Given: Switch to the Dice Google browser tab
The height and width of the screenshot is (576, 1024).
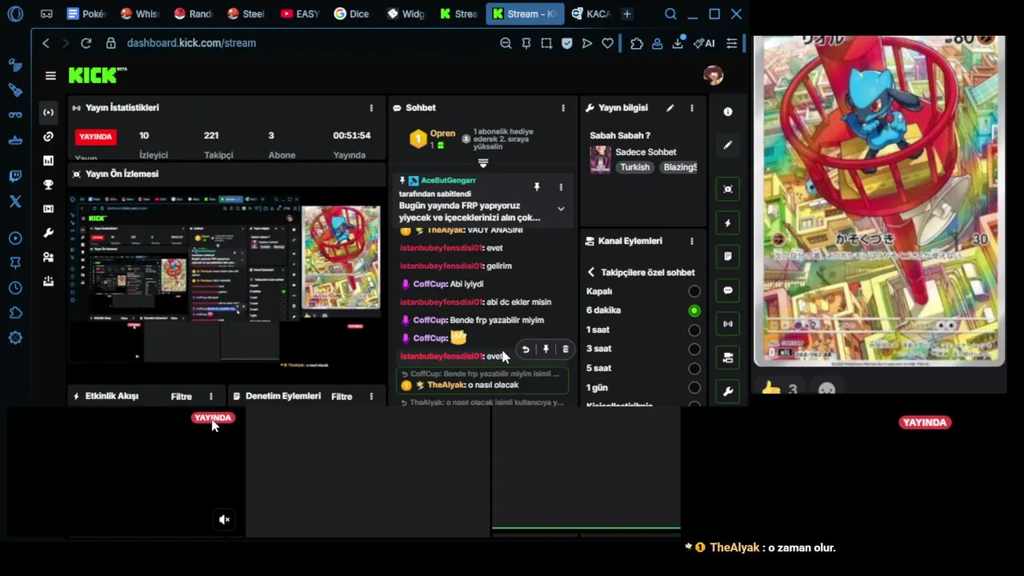Looking at the screenshot, I should [352, 14].
